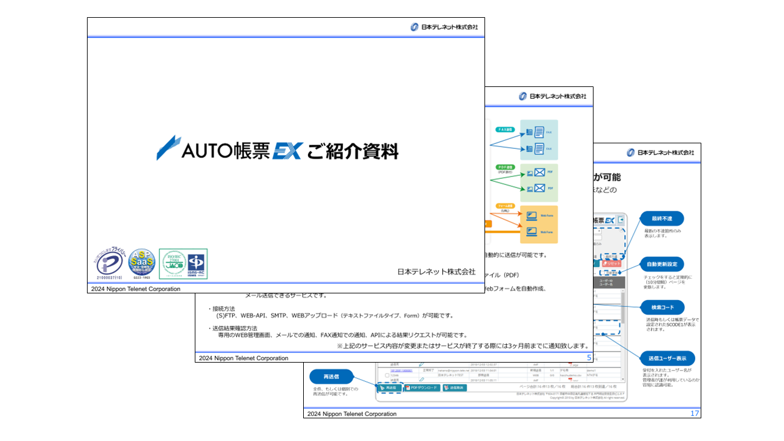Click page number 17
This screenshot has height=441, width=784.
(695, 413)
